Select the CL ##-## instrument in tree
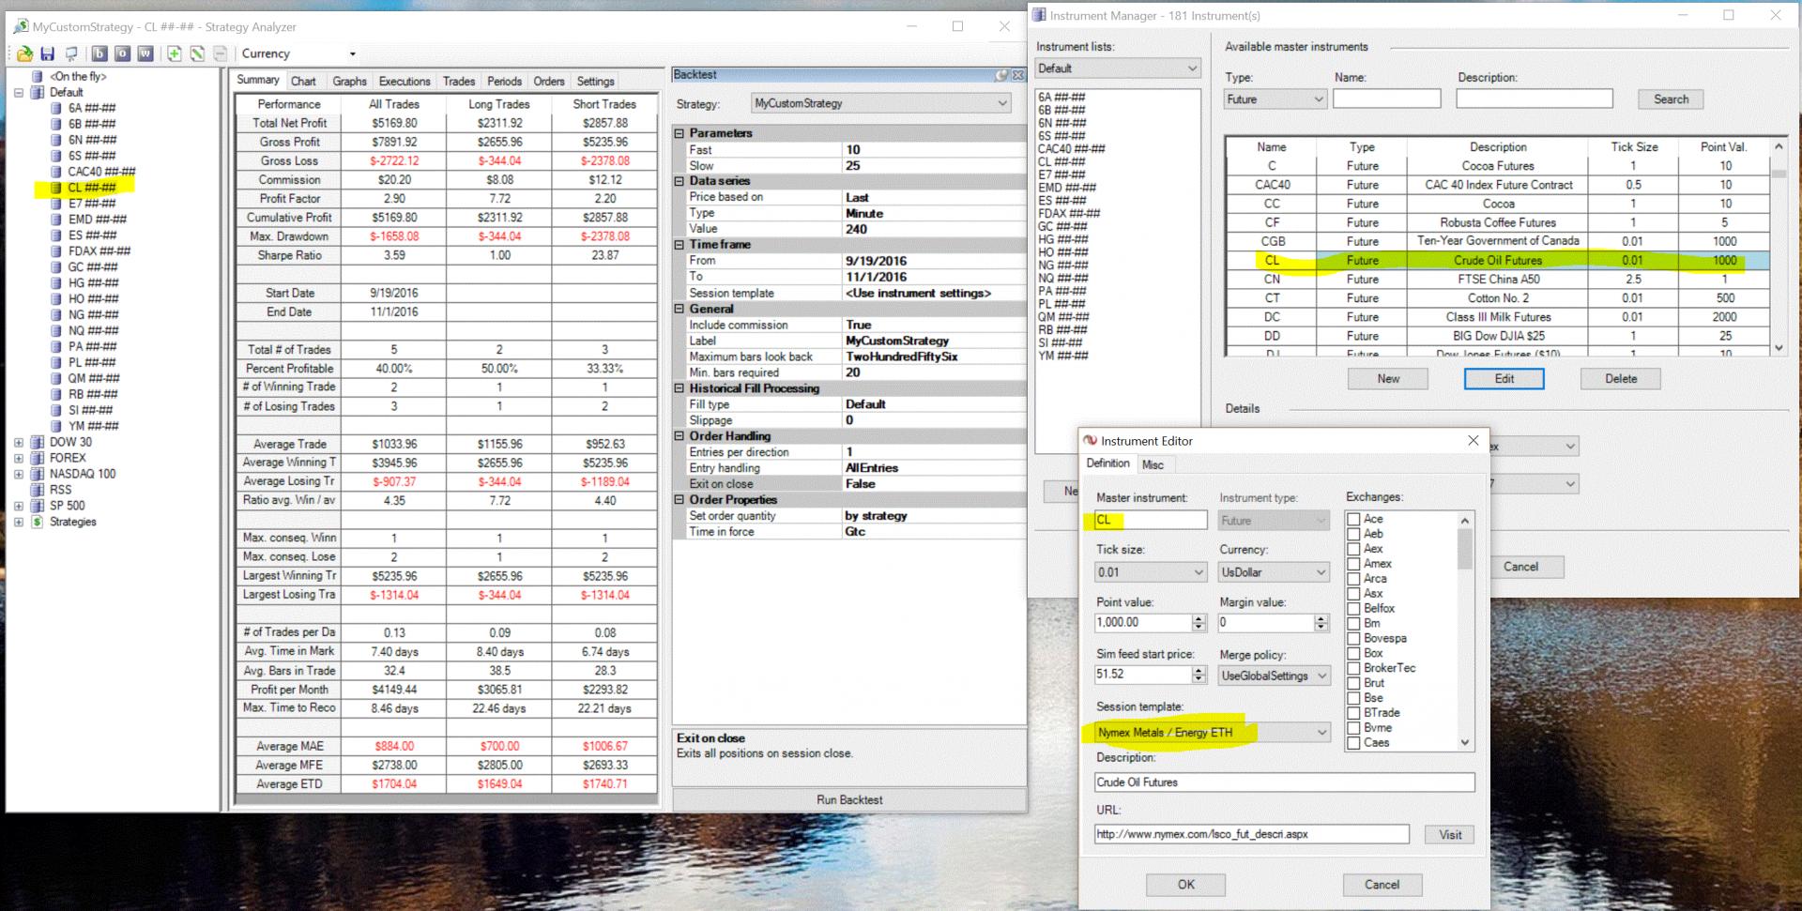The image size is (1802, 911). click(x=92, y=188)
